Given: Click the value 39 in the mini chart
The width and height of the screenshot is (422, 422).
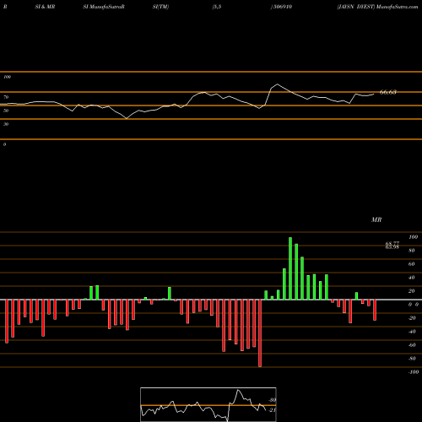Looking at the screenshot, I should (273, 400).
